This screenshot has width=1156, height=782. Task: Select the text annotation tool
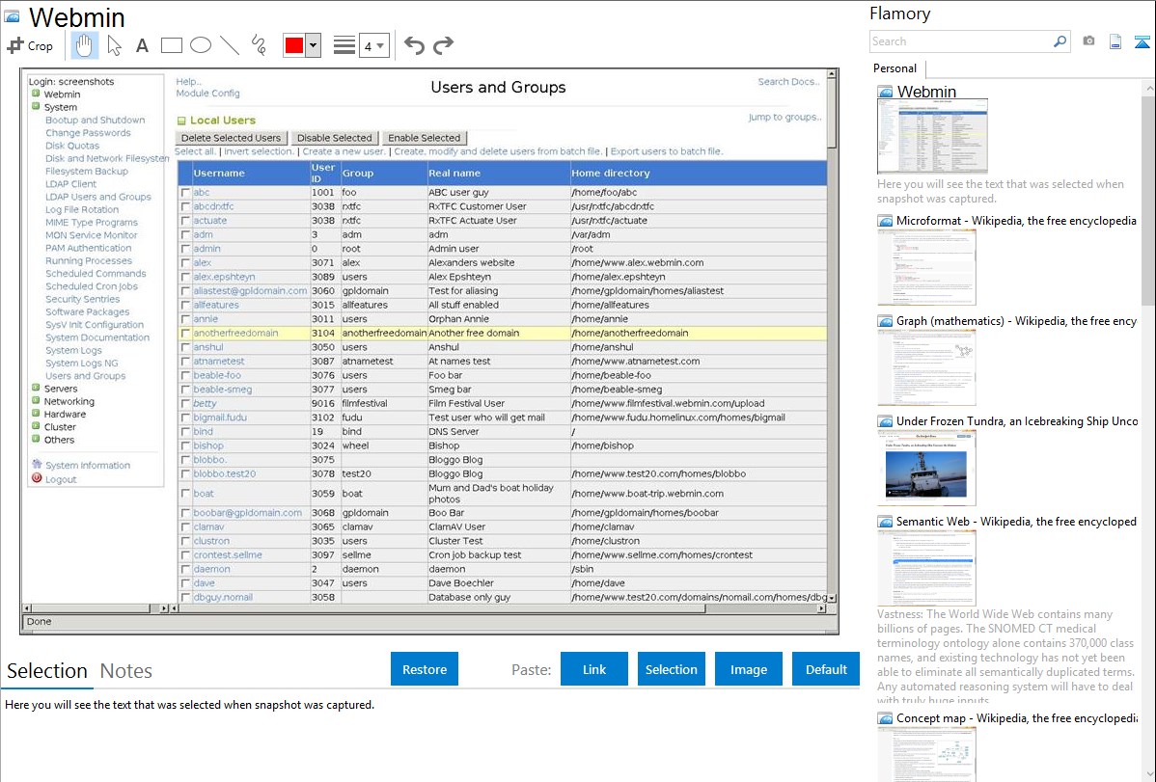[x=142, y=45]
